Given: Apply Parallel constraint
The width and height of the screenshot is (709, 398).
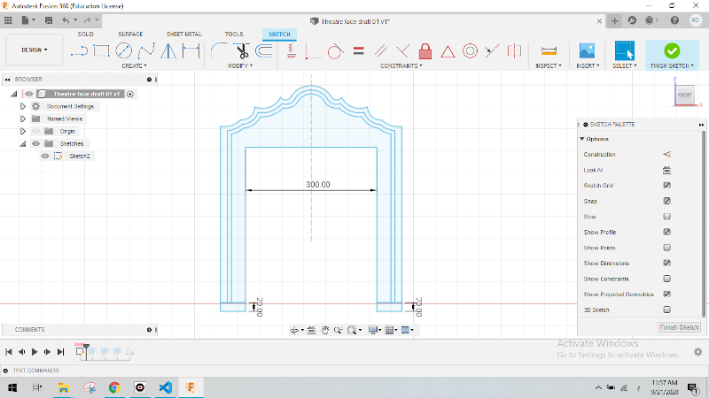Looking at the screenshot, I should (381, 51).
